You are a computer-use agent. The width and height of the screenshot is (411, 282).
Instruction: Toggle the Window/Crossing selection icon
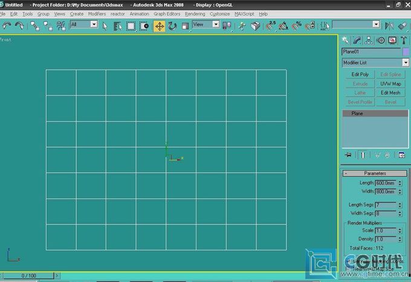144,26
